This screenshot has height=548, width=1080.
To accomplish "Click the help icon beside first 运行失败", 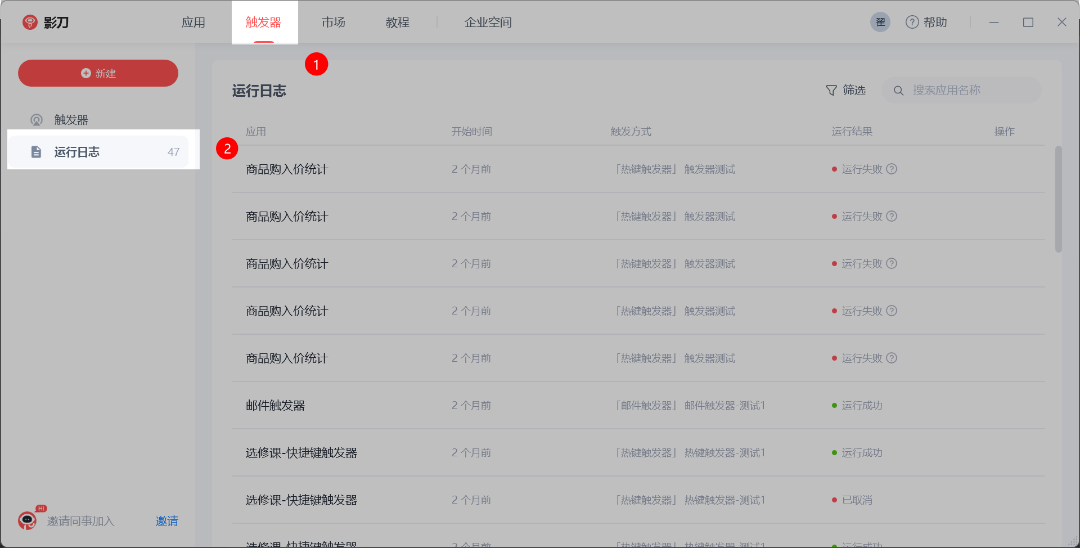I will click(892, 169).
